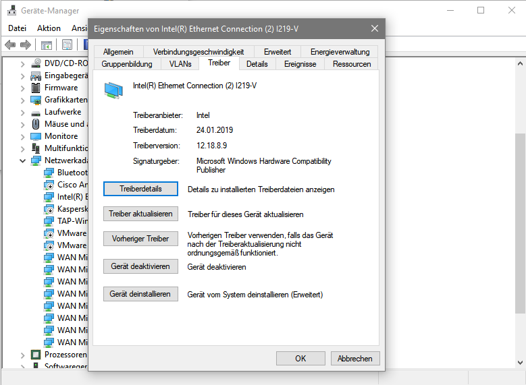Image resolution: width=526 pixels, height=385 pixels.
Task: Click Treiber aktualisieren button
Action: (140, 214)
